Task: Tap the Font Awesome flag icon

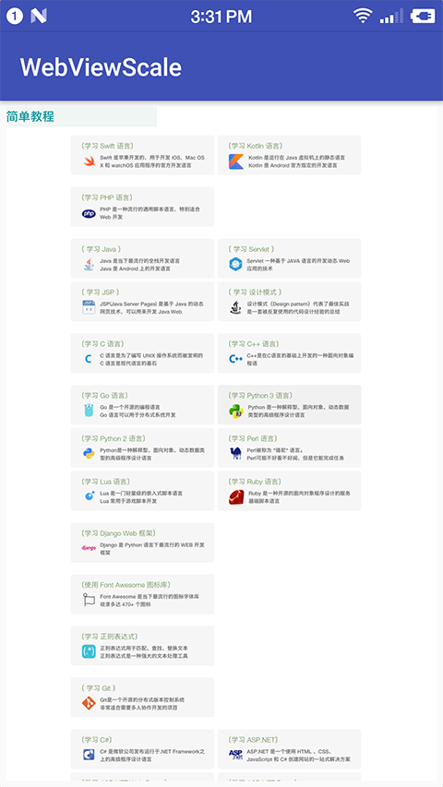Action: 89,600
